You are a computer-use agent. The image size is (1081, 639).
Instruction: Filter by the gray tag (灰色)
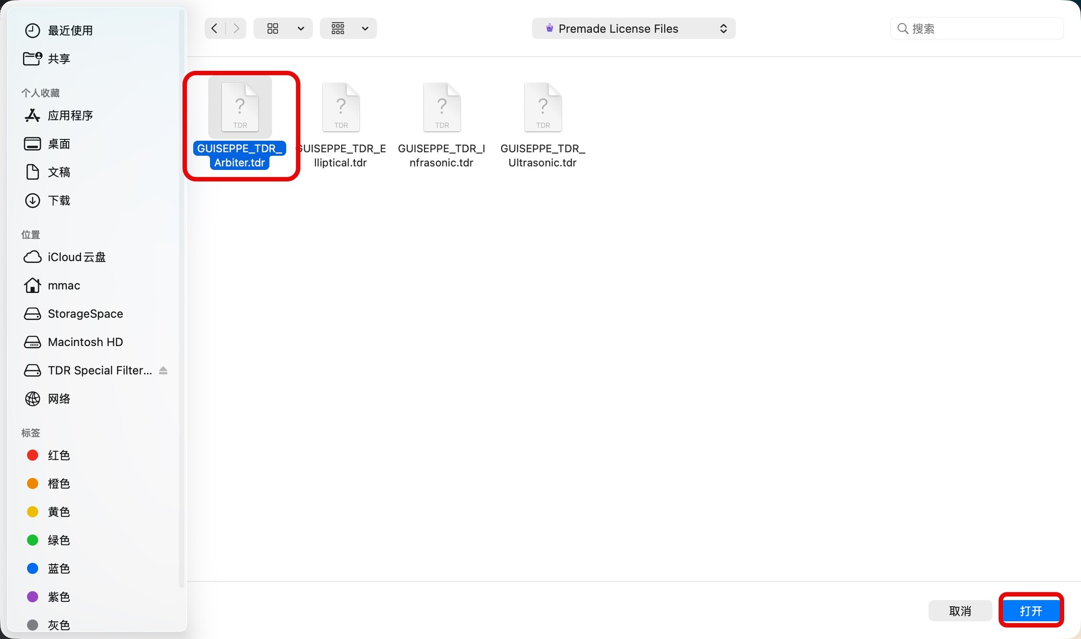pyautogui.click(x=47, y=625)
